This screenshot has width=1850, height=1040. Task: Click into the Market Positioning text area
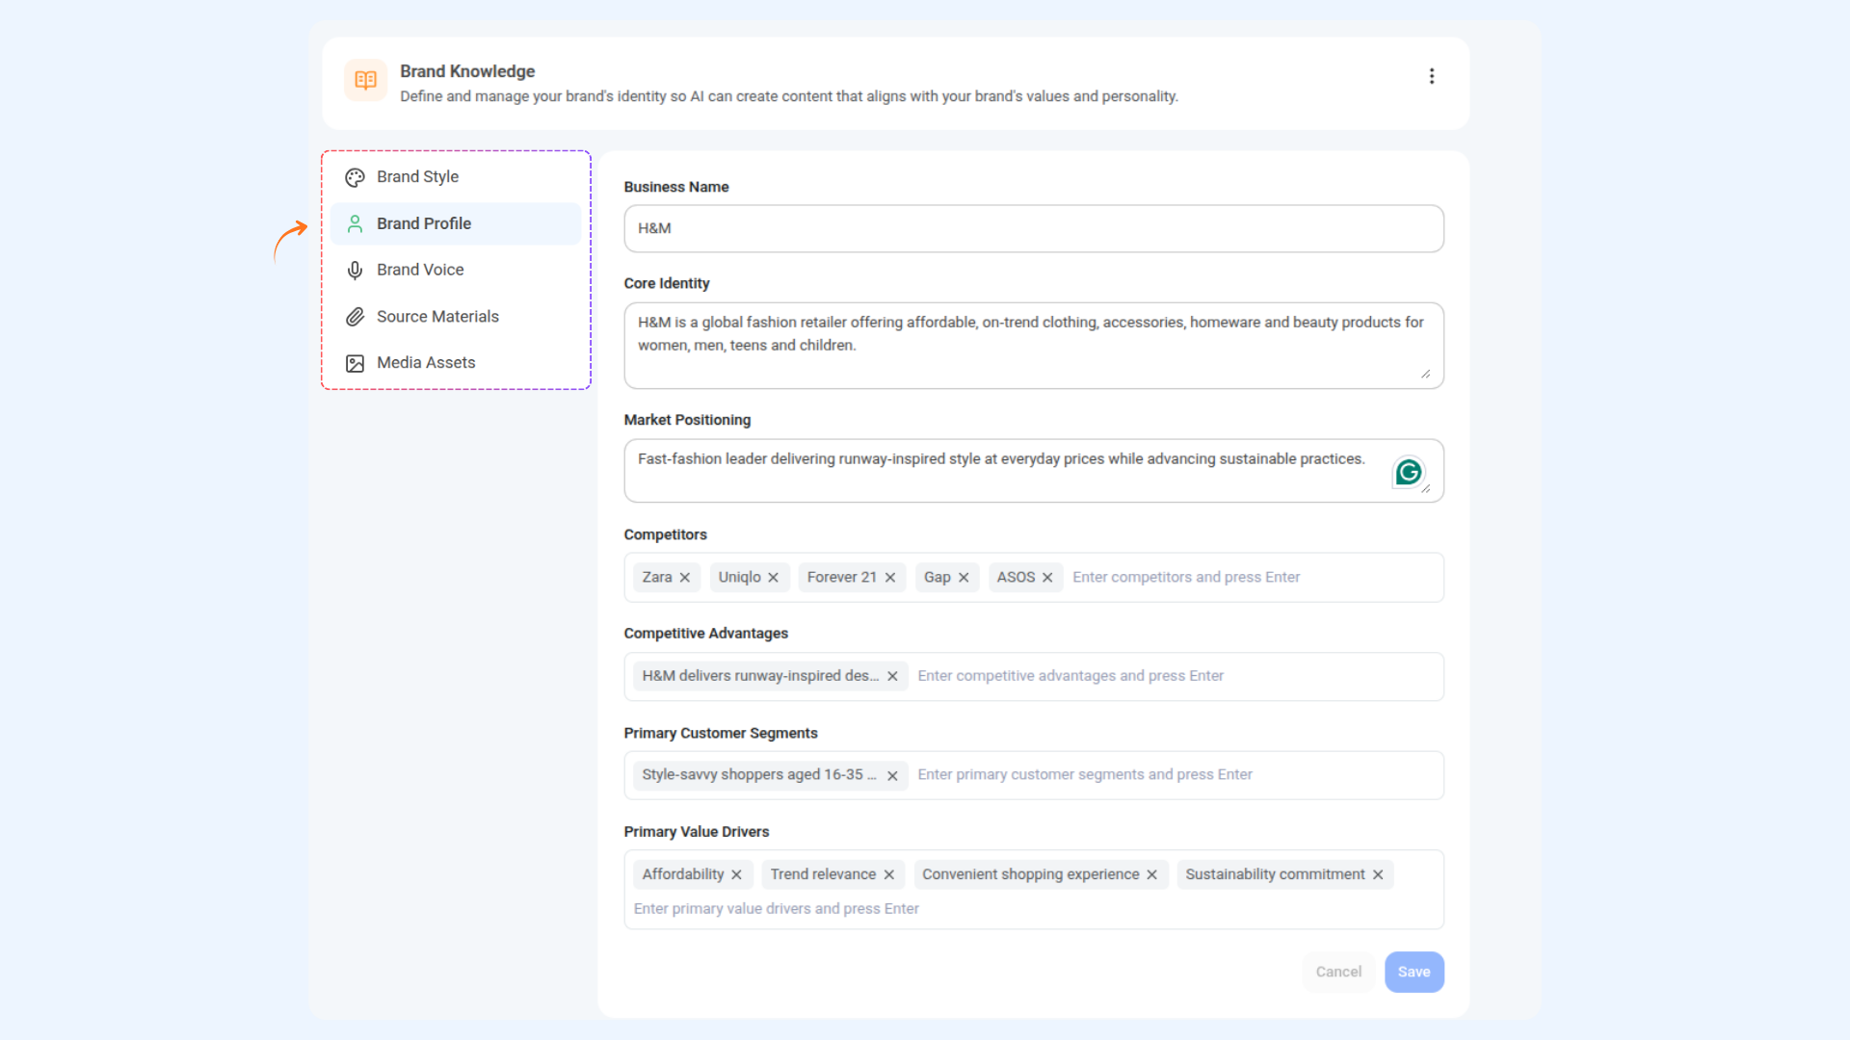pos(1034,471)
